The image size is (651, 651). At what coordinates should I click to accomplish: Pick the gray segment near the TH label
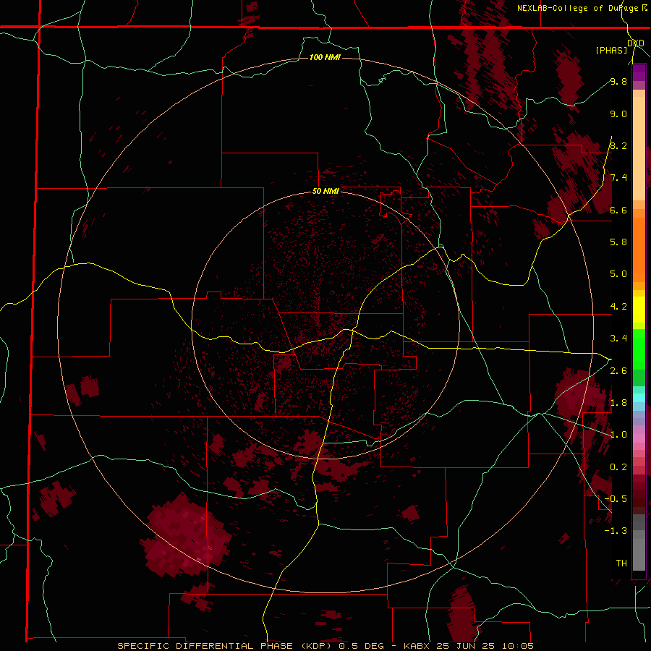(639, 555)
